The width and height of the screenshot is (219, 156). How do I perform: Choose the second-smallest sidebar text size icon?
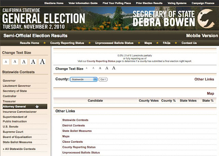(15, 62)
